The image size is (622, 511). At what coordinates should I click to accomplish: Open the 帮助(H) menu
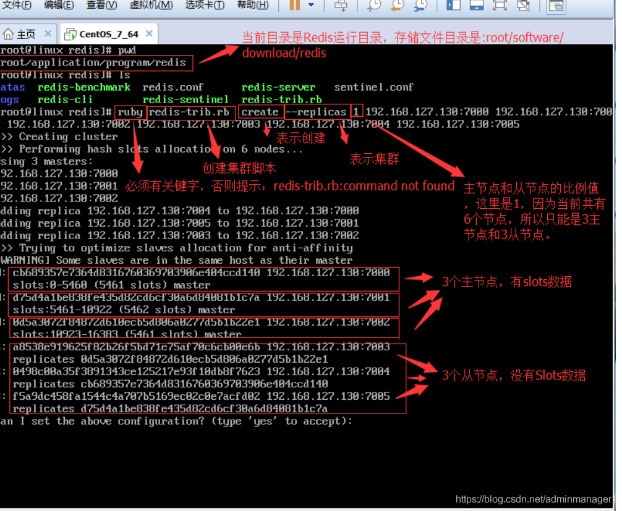coord(253,5)
